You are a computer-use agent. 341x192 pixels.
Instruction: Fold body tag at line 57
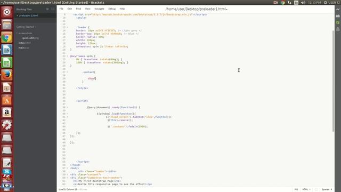(x=67, y=168)
